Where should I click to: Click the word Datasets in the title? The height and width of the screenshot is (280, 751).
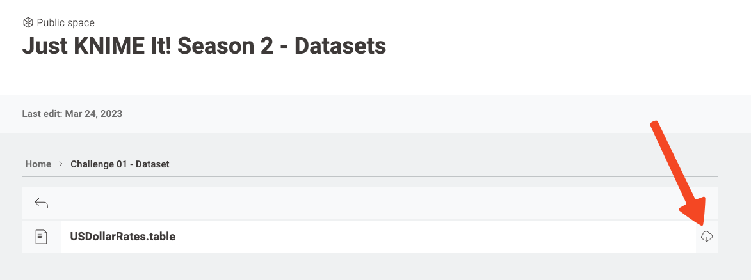[x=340, y=47]
